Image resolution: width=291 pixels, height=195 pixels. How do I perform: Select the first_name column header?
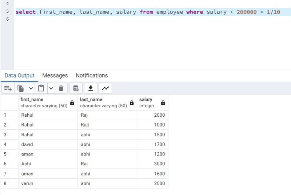[48, 103]
